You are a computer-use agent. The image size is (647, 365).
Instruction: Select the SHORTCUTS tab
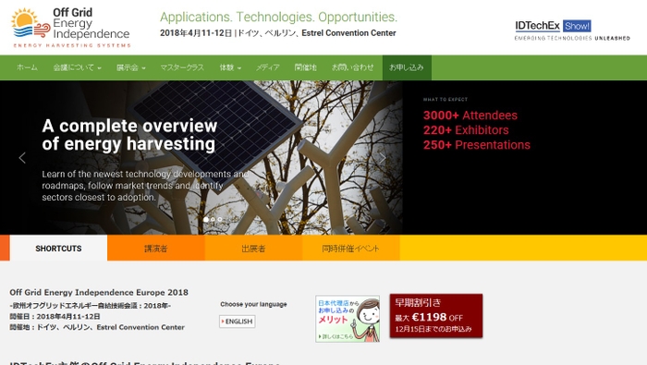pyautogui.click(x=58, y=249)
